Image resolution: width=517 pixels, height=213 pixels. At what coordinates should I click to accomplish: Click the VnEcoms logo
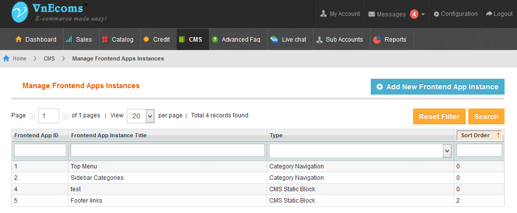[59, 12]
